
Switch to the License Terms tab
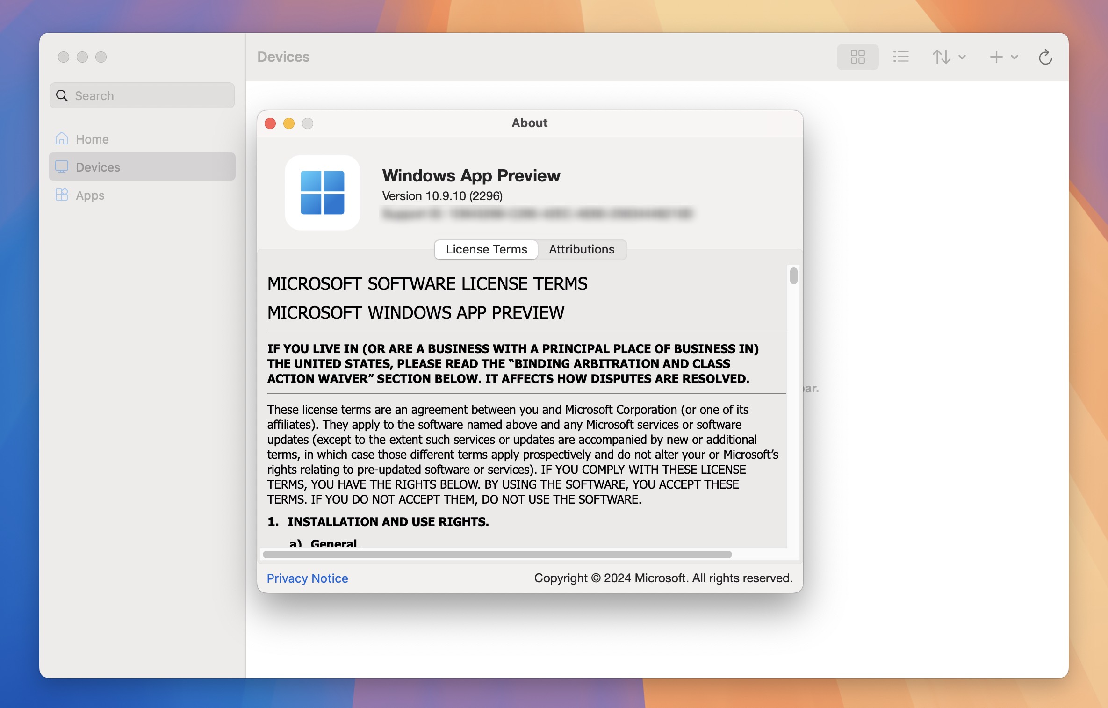[485, 249]
